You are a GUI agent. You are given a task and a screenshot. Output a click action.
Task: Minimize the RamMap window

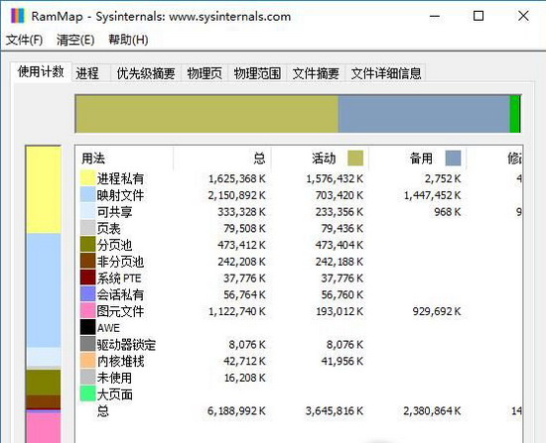(435, 16)
